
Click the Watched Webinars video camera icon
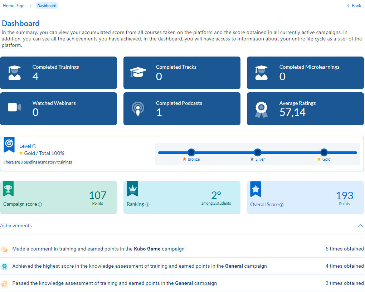[x=14, y=107]
